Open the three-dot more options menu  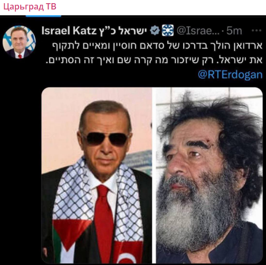click(x=256, y=31)
